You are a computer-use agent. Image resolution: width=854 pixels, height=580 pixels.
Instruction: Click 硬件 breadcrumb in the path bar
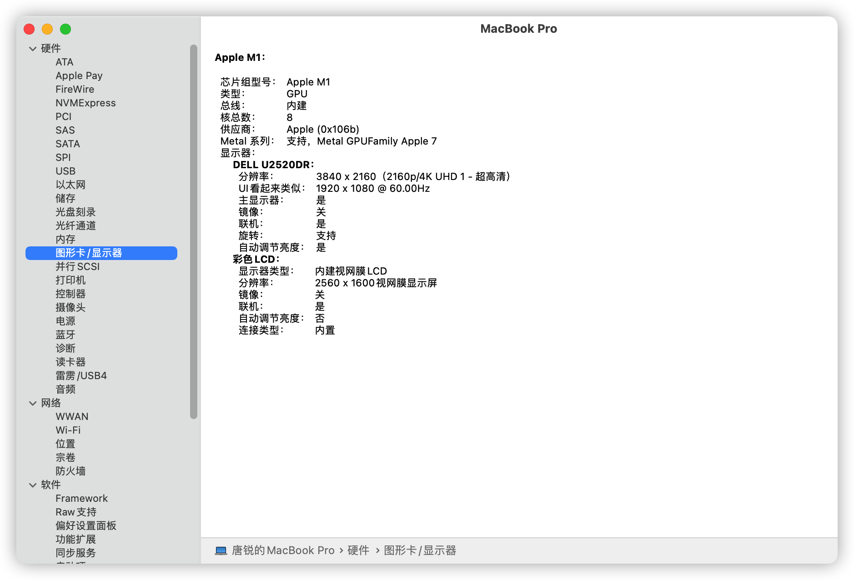(x=358, y=550)
